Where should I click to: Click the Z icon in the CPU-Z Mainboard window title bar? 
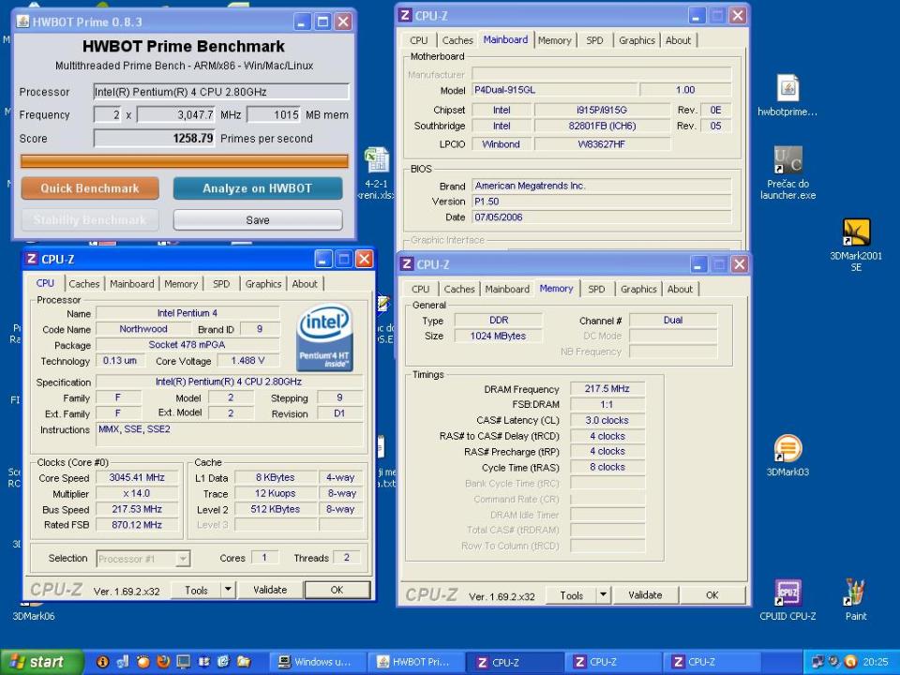pyautogui.click(x=405, y=16)
